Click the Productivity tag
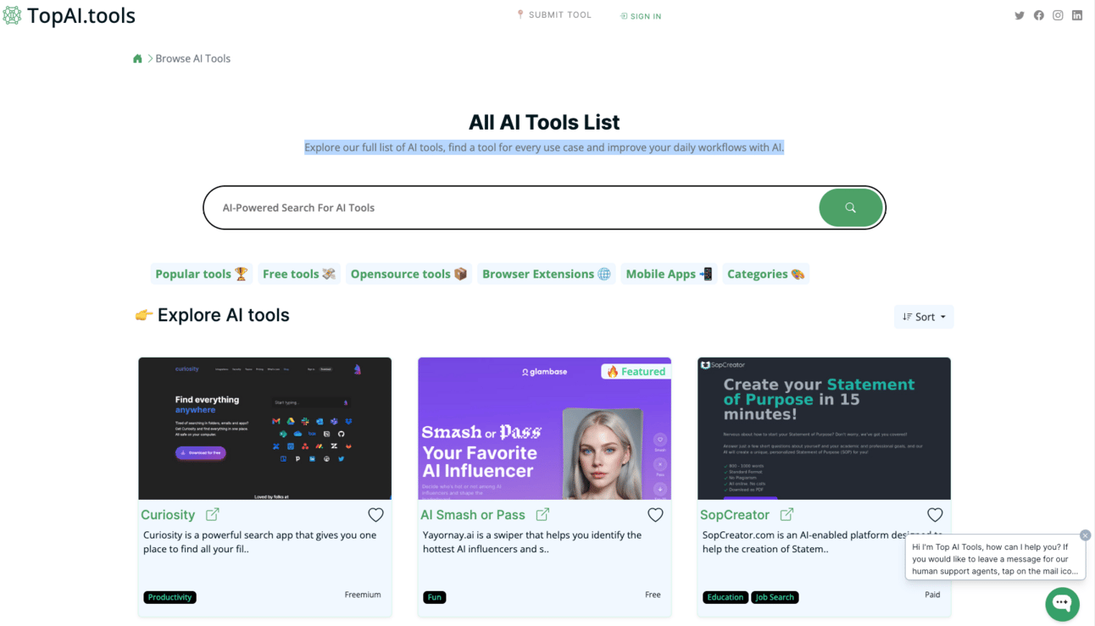 pyautogui.click(x=170, y=597)
